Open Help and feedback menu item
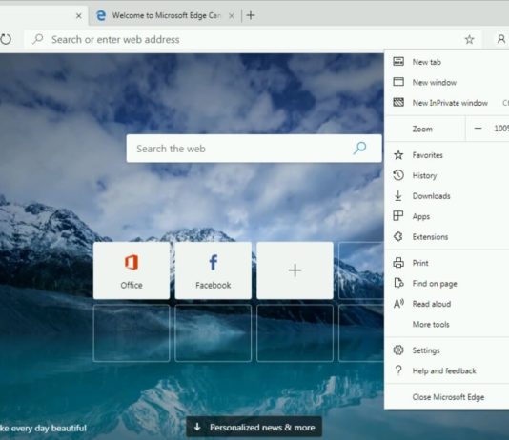The image size is (509, 440). pos(447,370)
